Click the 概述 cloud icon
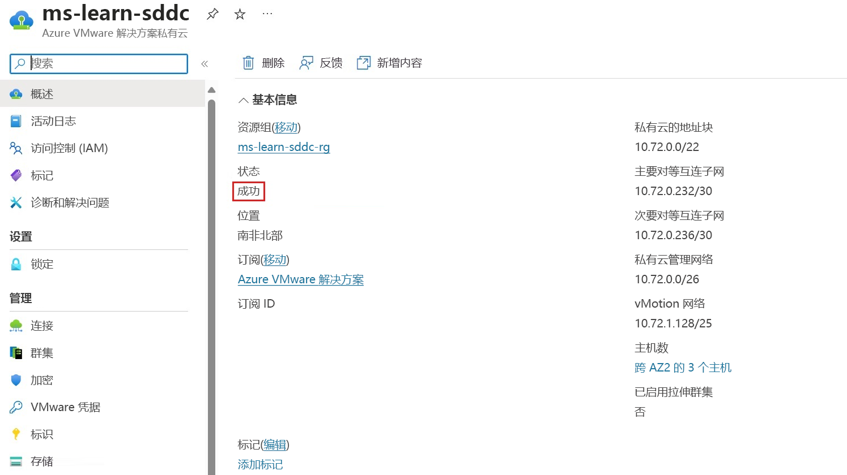The height and width of the screenshot is (475, 847). [16, 94]
